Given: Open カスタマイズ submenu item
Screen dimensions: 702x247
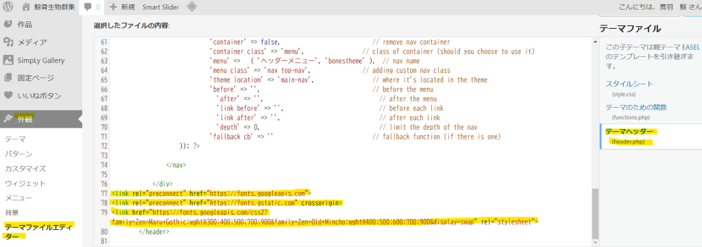Looking at the screenshot, I should pos(25,169).
